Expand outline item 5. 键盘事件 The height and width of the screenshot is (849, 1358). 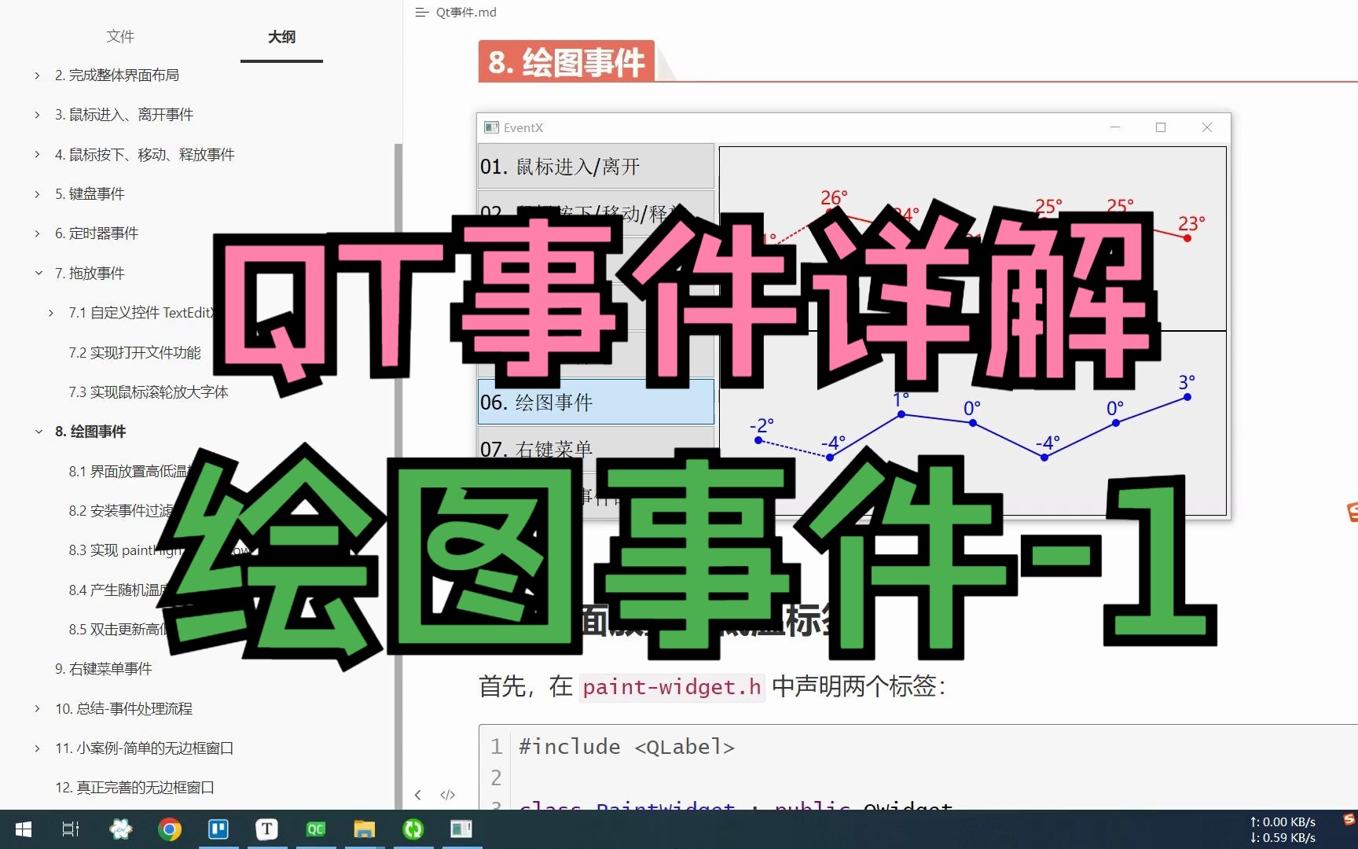click(x=37, y=194)
